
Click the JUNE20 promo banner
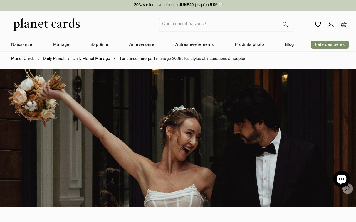(178, 5)
